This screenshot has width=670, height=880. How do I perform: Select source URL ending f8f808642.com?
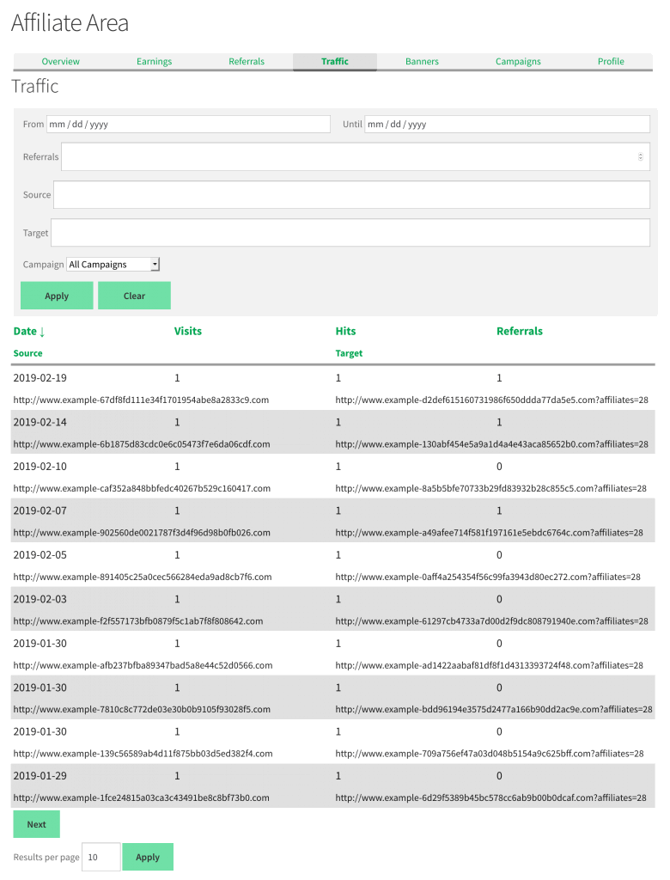coord(138,621)
